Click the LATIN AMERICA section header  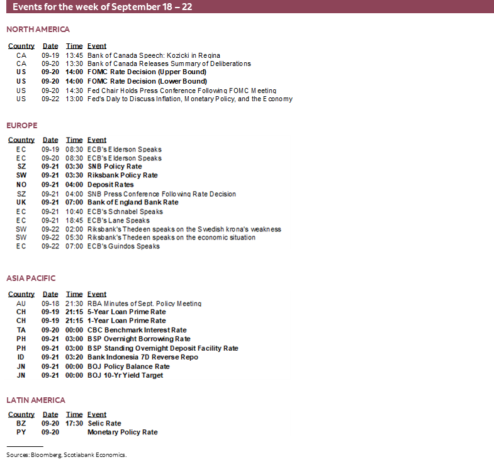36,400
